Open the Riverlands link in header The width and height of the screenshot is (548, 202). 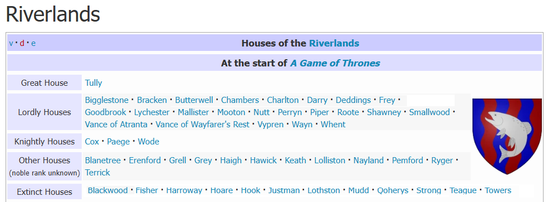pos(334,43)
